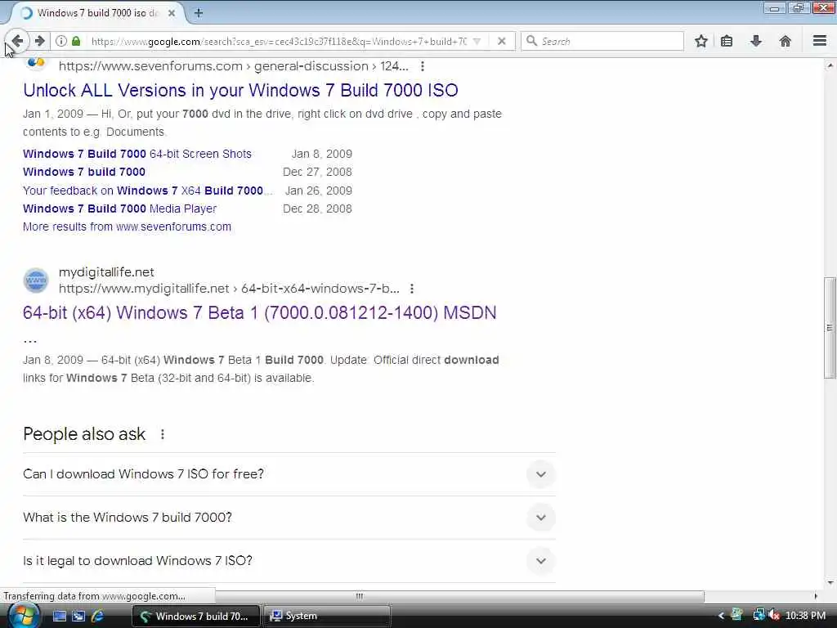Click vertical scrollbar thumb
This screenshot has width=837, height=628.
(830, 327)
